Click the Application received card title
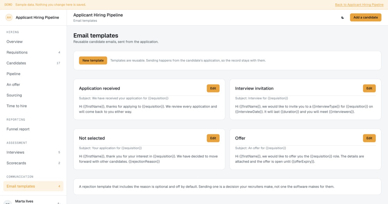This screenshot has width=388, height=204. [x=99, y=88]
